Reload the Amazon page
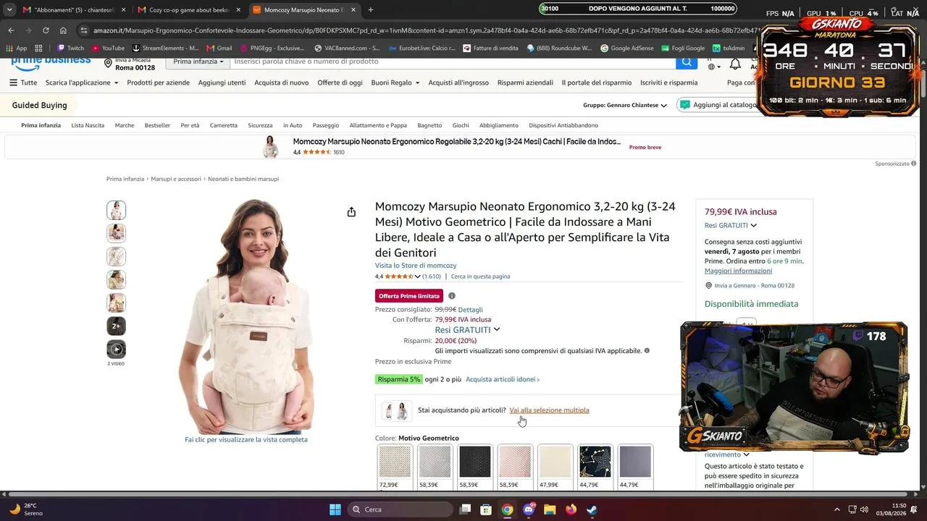 tap(46, 30)
